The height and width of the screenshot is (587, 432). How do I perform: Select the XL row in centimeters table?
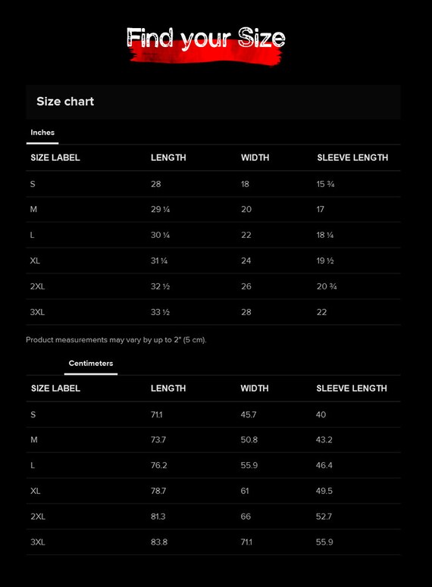213,491
